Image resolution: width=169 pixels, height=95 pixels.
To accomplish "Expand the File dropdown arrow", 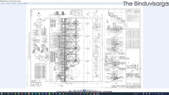I will click(5, 3).
